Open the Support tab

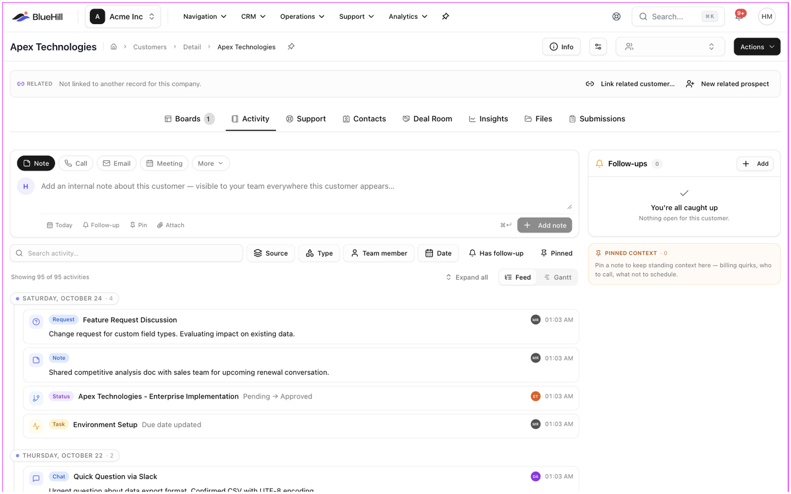point(306,119)
